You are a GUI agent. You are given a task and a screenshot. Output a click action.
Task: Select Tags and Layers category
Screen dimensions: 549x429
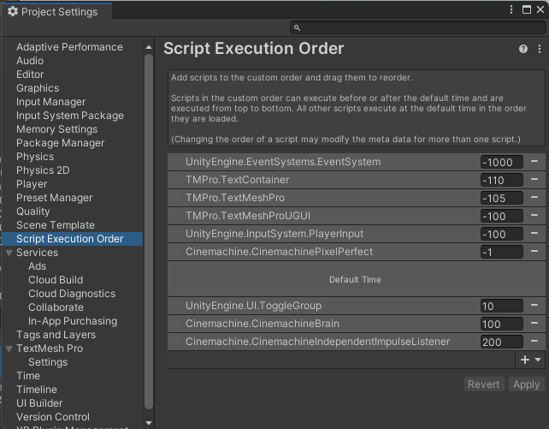56,334
